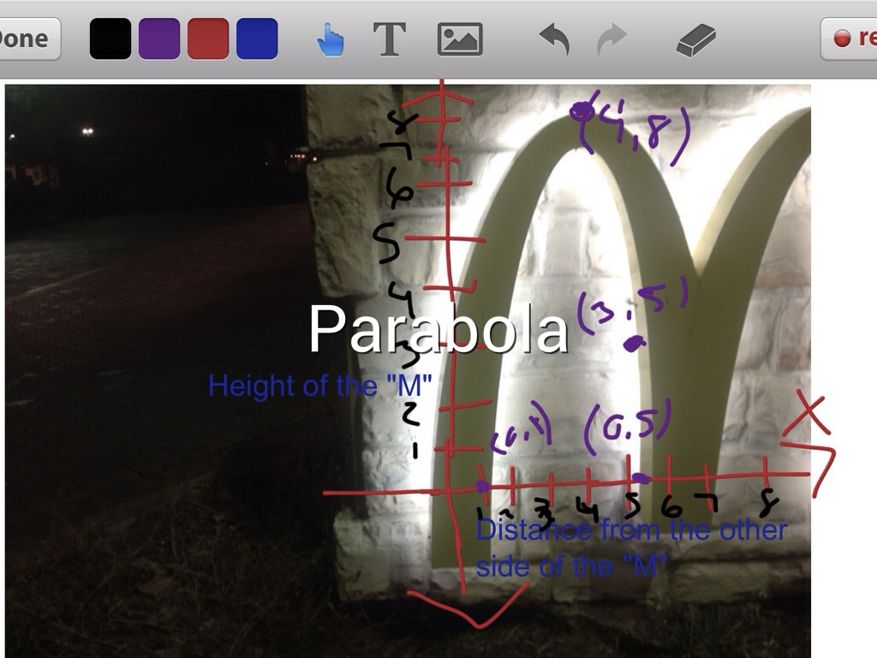Choose the purple ink color
Viewport: 877px width, 658px height.
click(159, 39)
